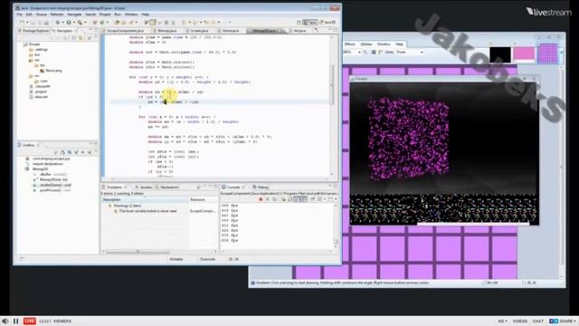
Task: Toggle Pin Console button
Action: tap(312, 199)
